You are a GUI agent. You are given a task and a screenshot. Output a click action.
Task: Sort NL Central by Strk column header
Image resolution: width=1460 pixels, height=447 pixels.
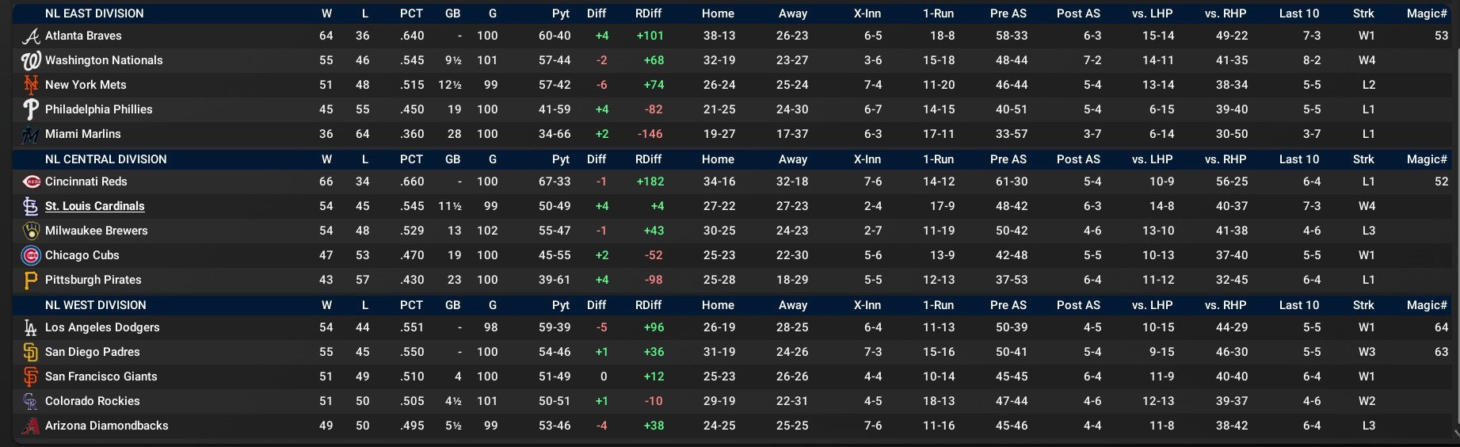tap(1363, 159)
